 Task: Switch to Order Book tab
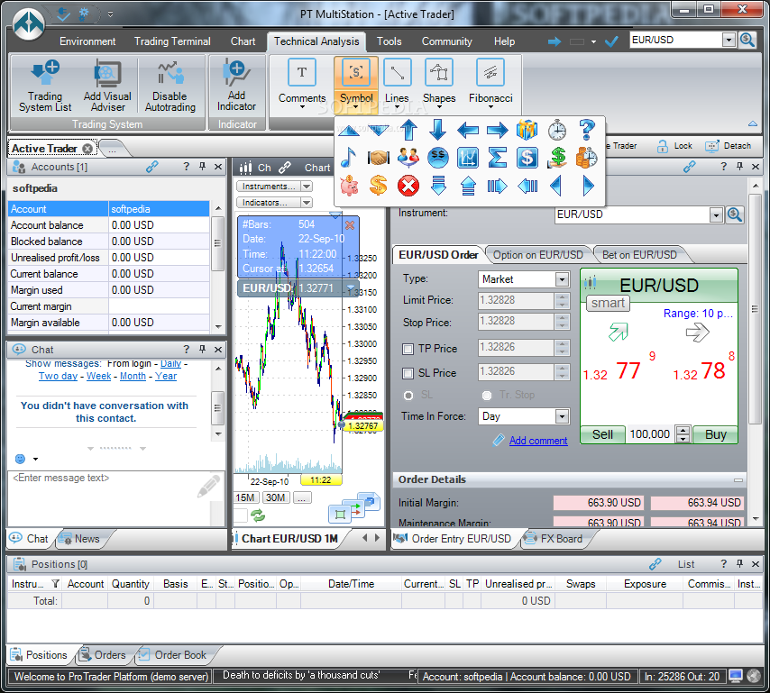pos(179,655)
